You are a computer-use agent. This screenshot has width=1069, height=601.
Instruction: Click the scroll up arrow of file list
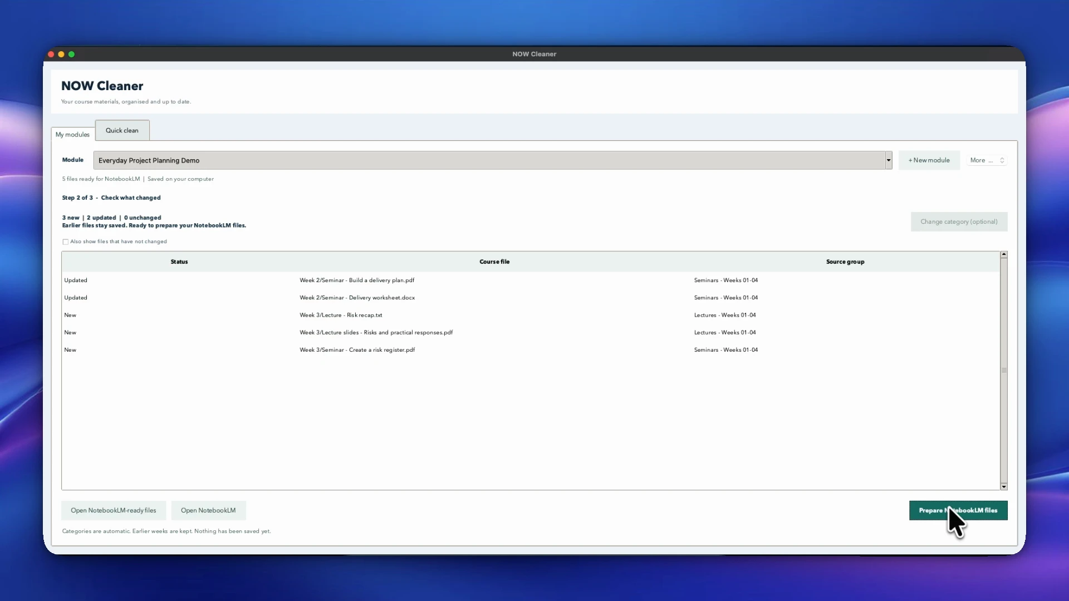click(1004, 254)
